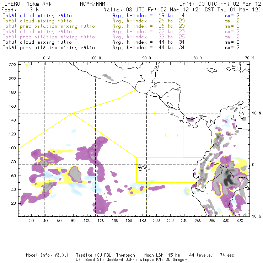Click the "Init: 00 UTC Fri 02 Mar 12" text
The width and height of the screenshot is (263, 263).
(220, 4)
